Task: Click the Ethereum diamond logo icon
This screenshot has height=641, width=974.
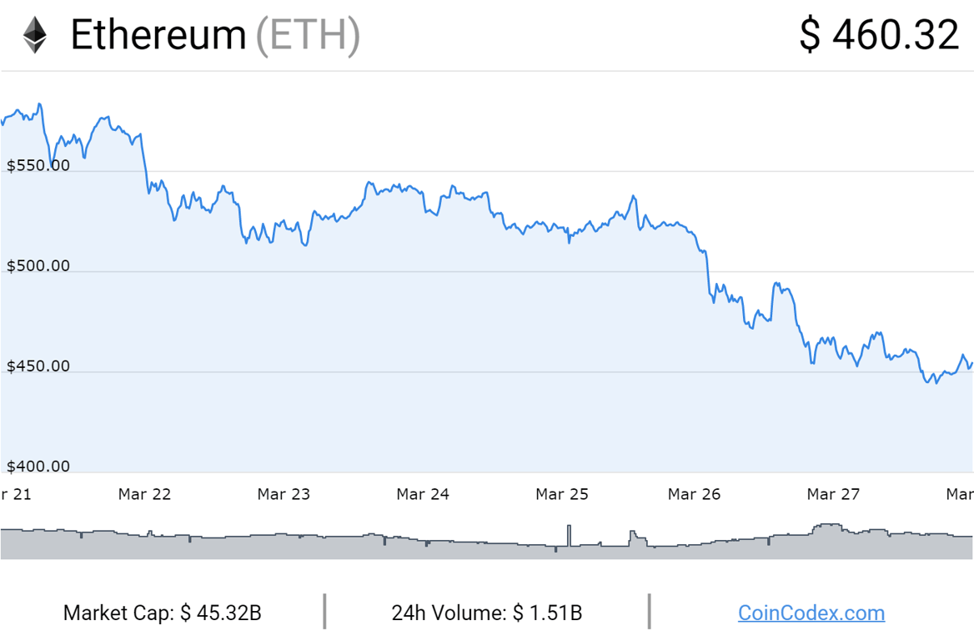Action: point(34,36)
